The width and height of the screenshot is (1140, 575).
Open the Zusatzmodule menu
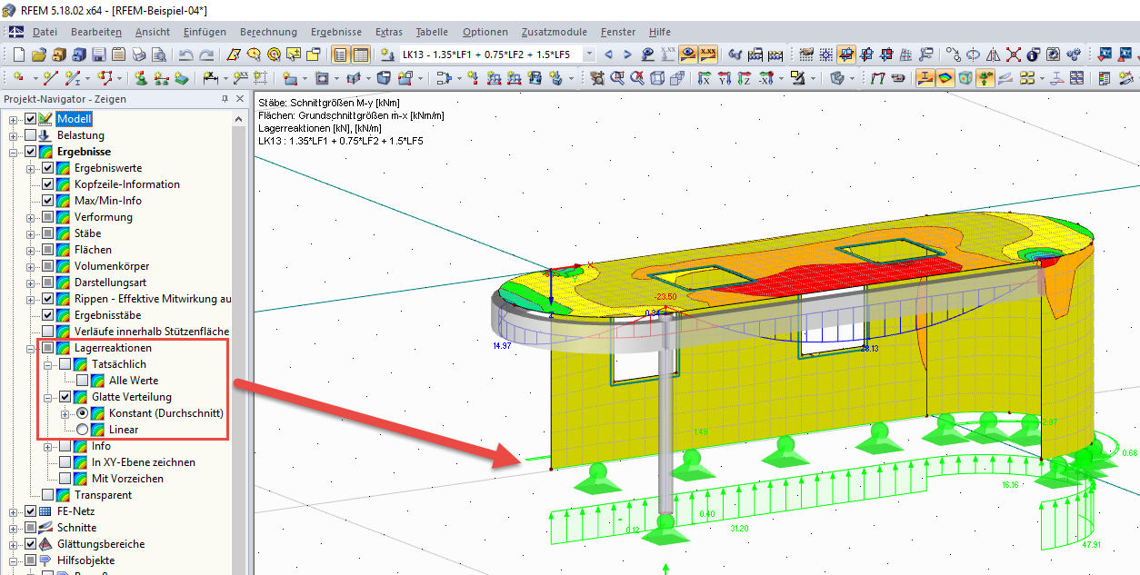[x=555, y=32]
